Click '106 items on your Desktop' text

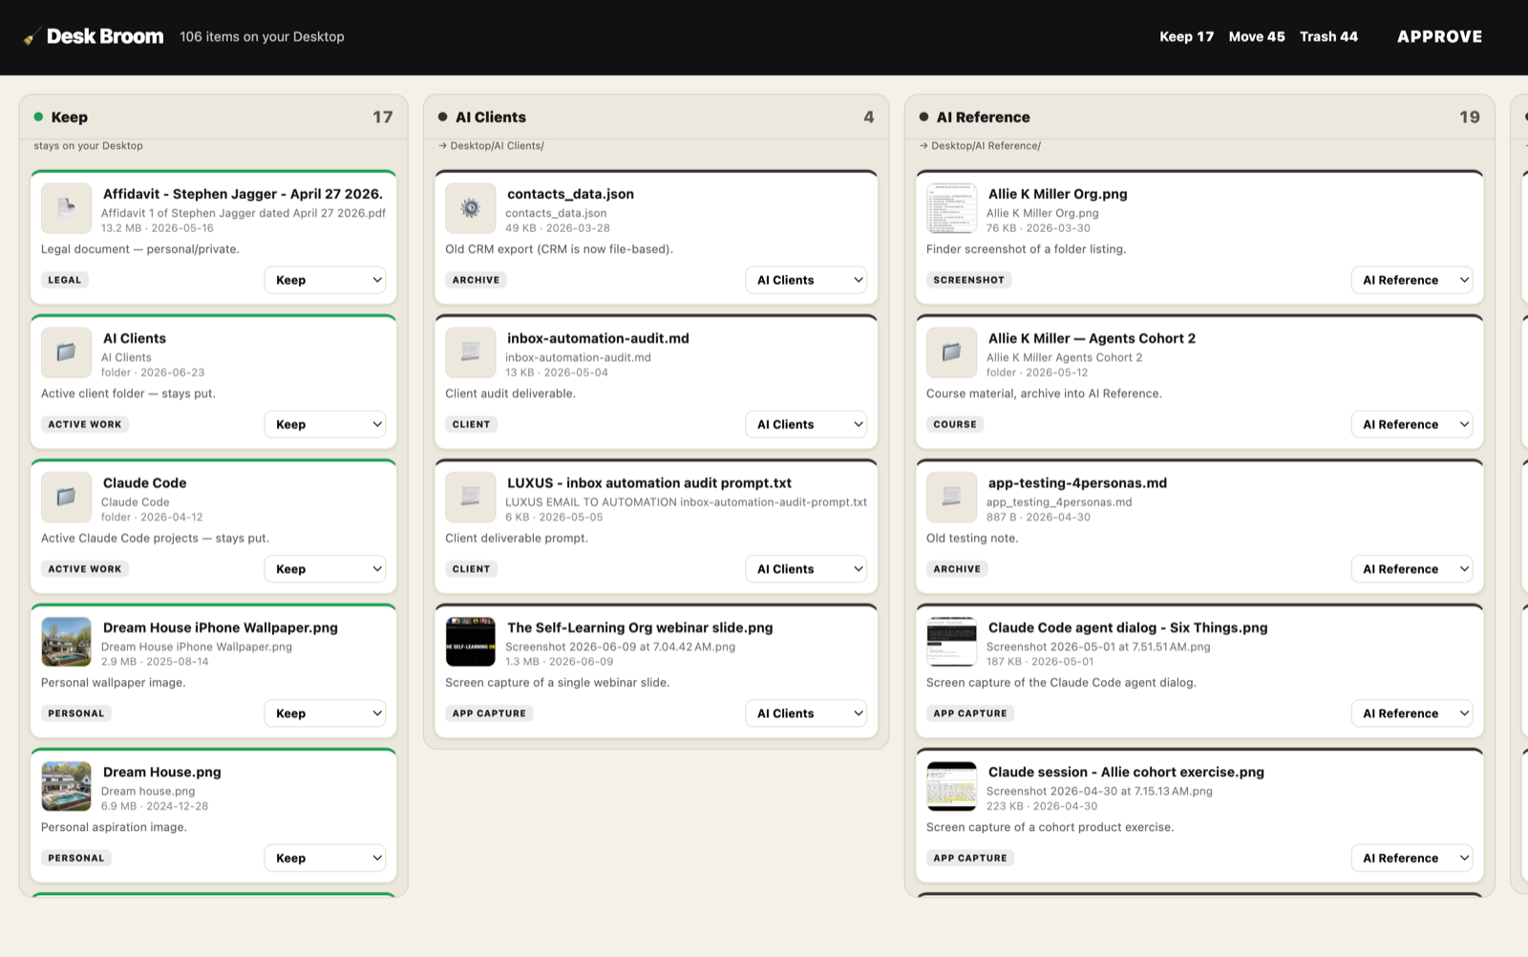[x=262, y=36]
